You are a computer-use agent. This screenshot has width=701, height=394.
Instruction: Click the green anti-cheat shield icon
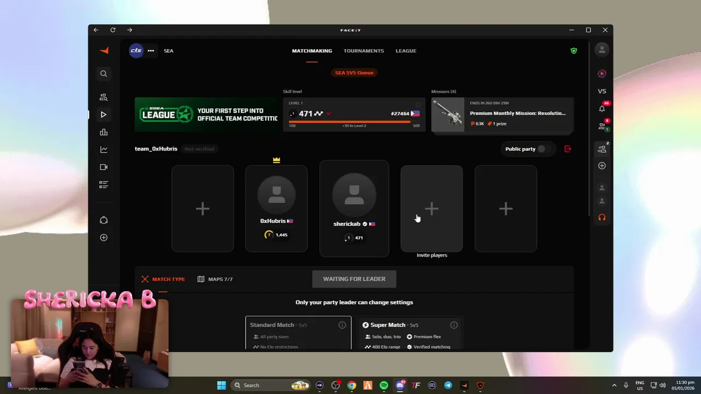click(573, 50)
